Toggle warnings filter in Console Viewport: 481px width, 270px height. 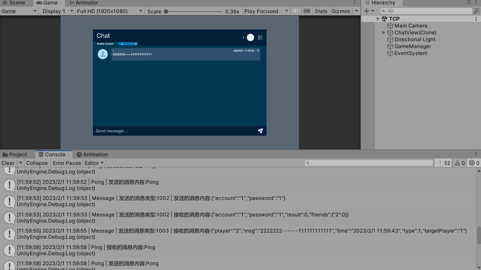click(x=460, y=163)
